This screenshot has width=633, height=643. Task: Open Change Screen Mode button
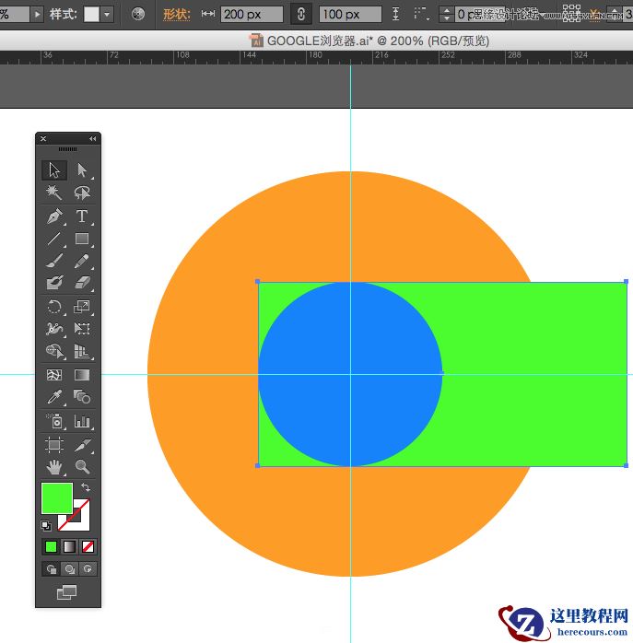click(x=66, y=592)
